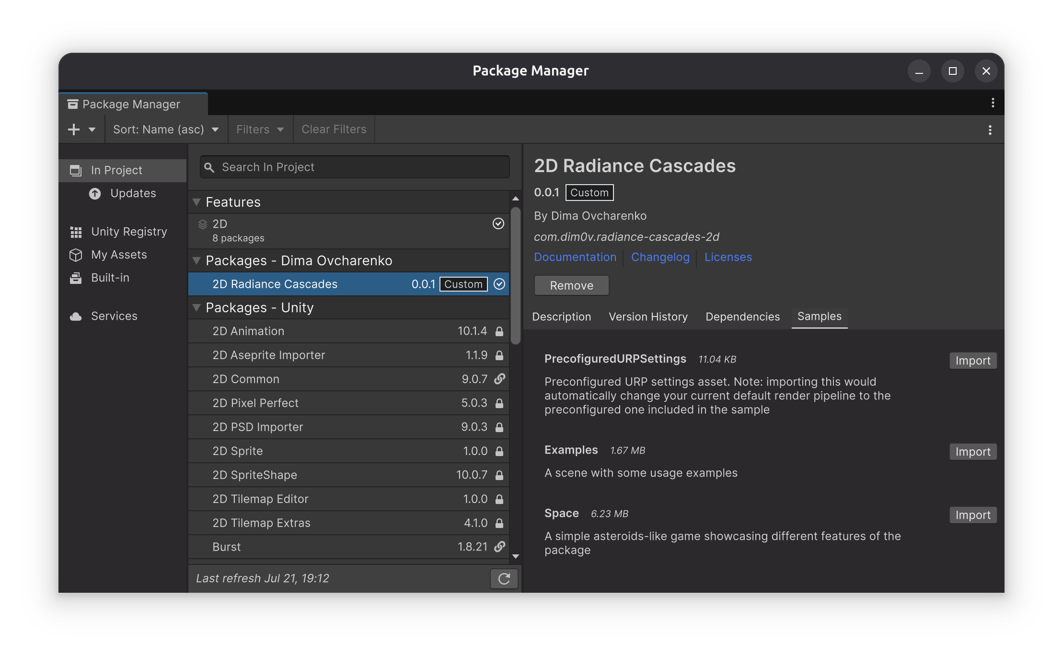Open Services in the sidebar

coord(123,316)
